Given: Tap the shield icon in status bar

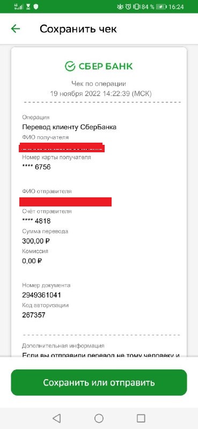Looking at the screenshot, I should click(35, 7).
